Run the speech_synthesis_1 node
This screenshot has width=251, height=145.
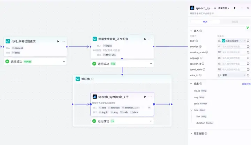(x=145, y=97)
